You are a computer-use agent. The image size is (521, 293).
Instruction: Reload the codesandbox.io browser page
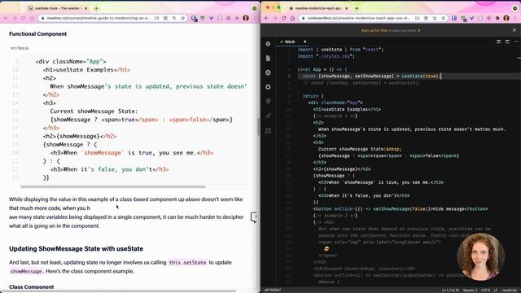(284, 18)
